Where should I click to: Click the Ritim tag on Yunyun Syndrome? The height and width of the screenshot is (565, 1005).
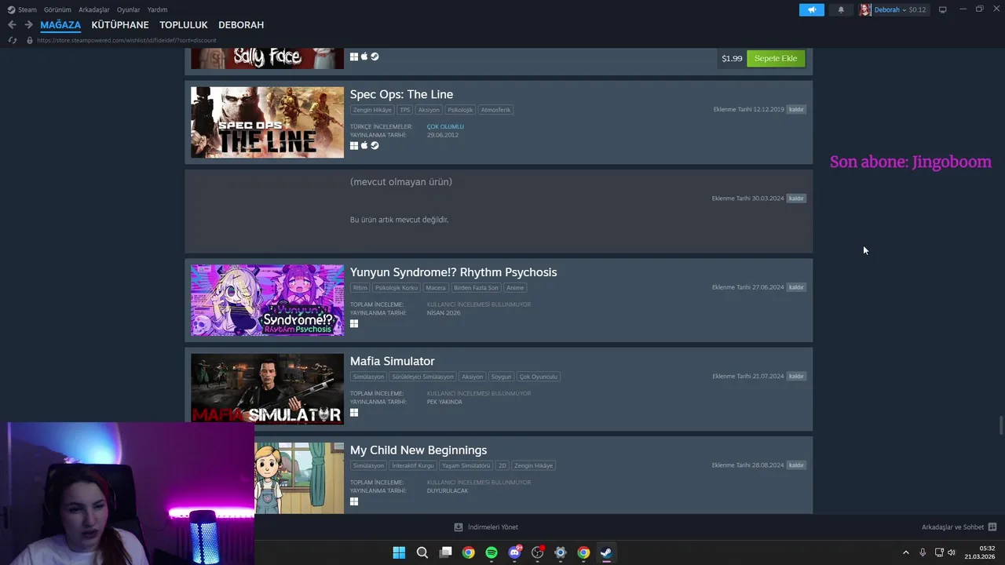point(360,288)
